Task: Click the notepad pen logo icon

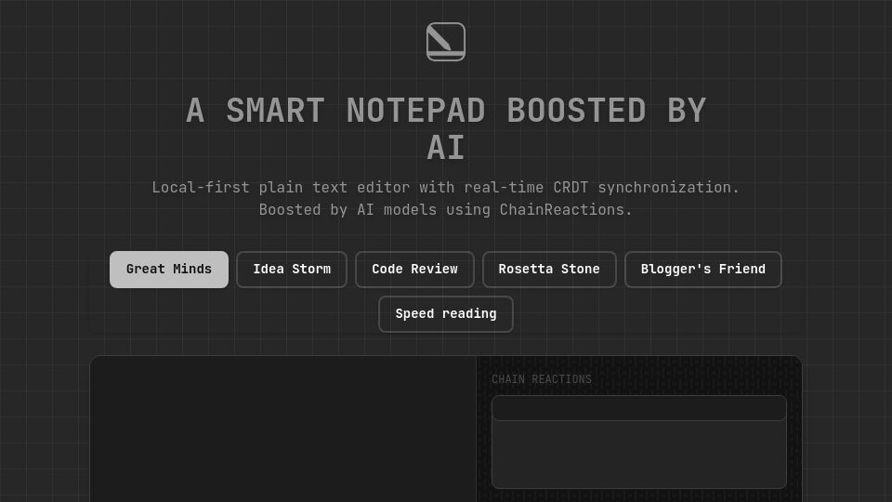Action: click(446, 42)
